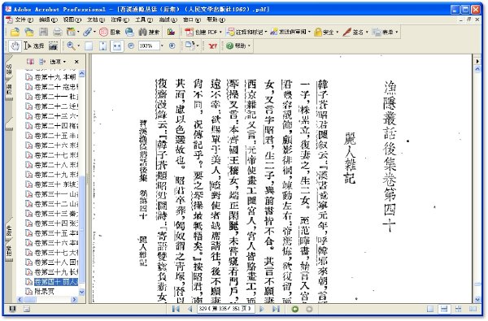Image resolution: width=488 pixels, height=321 pixels.
Task: Go to the last page arrow
Action: [x=276, y=309]
